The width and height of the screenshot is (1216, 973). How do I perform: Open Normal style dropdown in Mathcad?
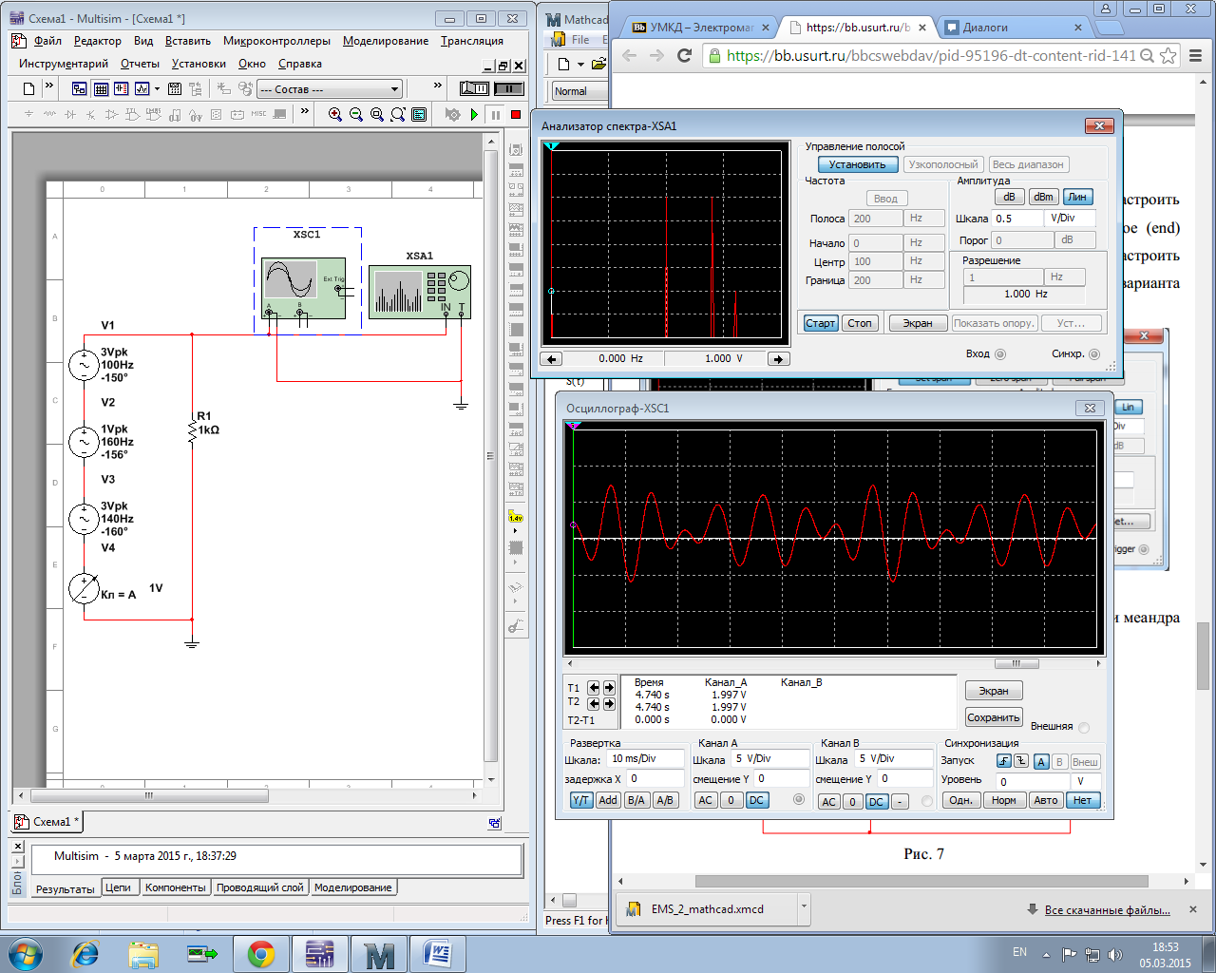coord(578,91)
